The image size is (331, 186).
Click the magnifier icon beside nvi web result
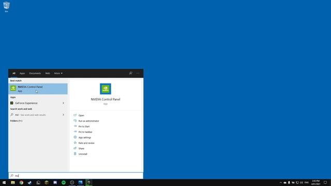coord(12,115)
